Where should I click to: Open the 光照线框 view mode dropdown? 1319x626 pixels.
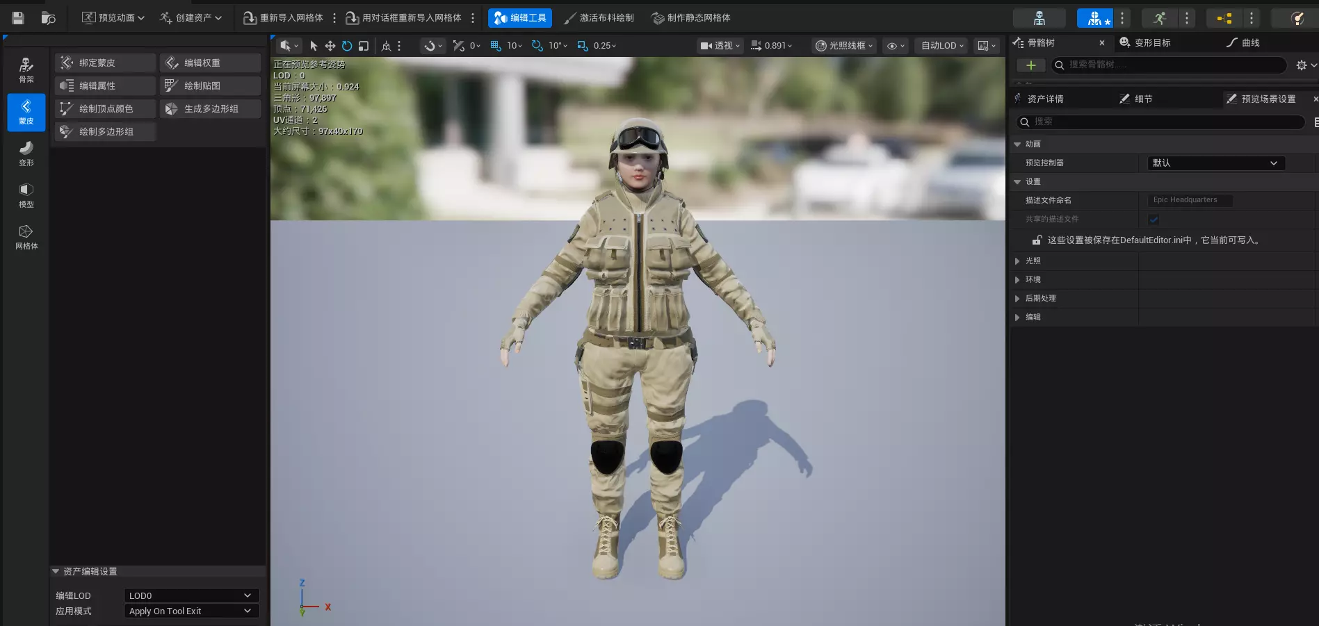pyautogui.click(x=844, y=46)
